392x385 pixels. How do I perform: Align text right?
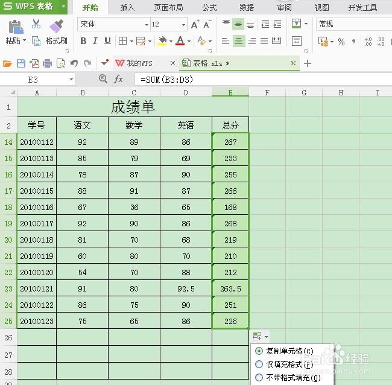[251, 41]
